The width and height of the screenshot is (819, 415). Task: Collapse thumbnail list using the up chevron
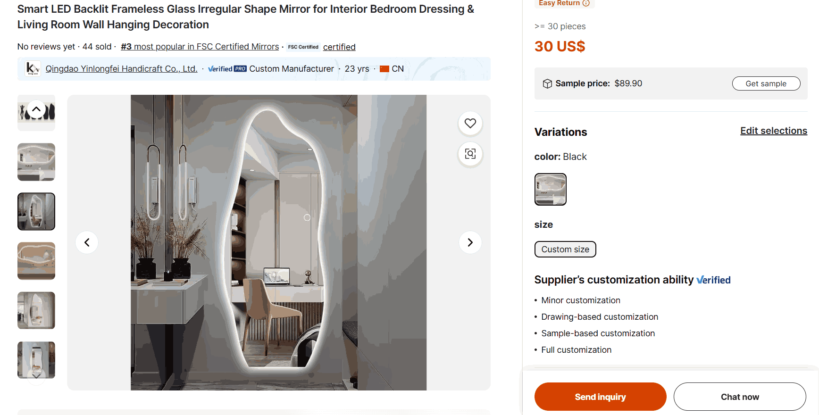36,109
